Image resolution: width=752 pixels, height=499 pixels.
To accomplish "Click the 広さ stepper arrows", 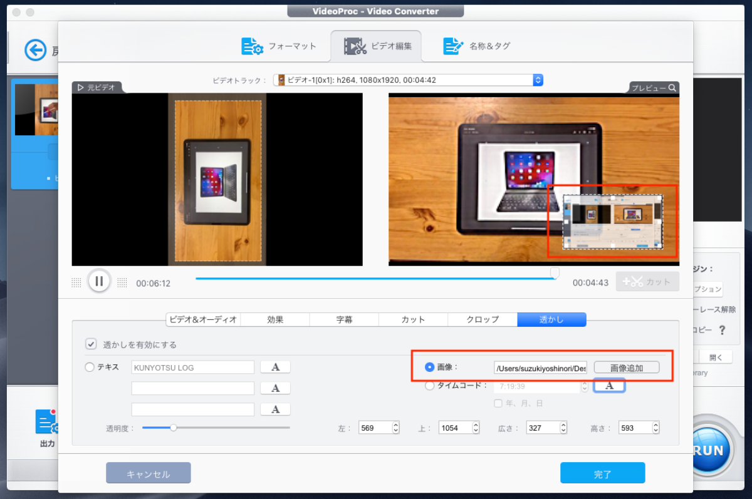I will point(564,428).
